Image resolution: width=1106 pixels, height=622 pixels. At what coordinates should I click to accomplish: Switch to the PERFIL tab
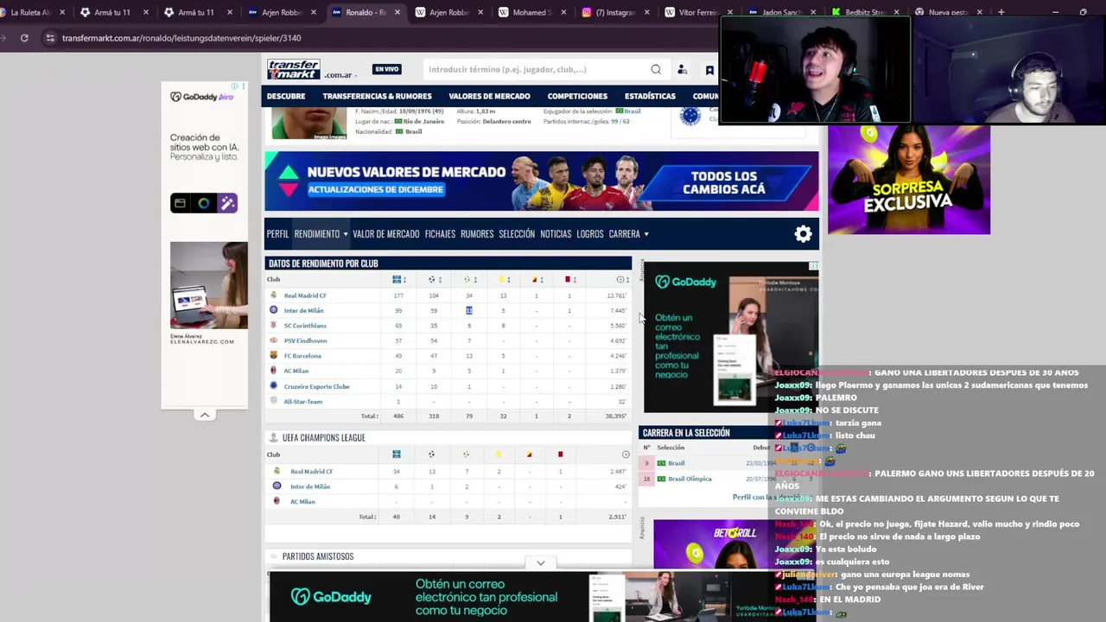pyautogui.click(x=277, y=234)
